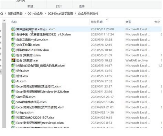
Task: Click the Excel icon of 组合 (恢复的).xlsm
Action: point(13,55)
